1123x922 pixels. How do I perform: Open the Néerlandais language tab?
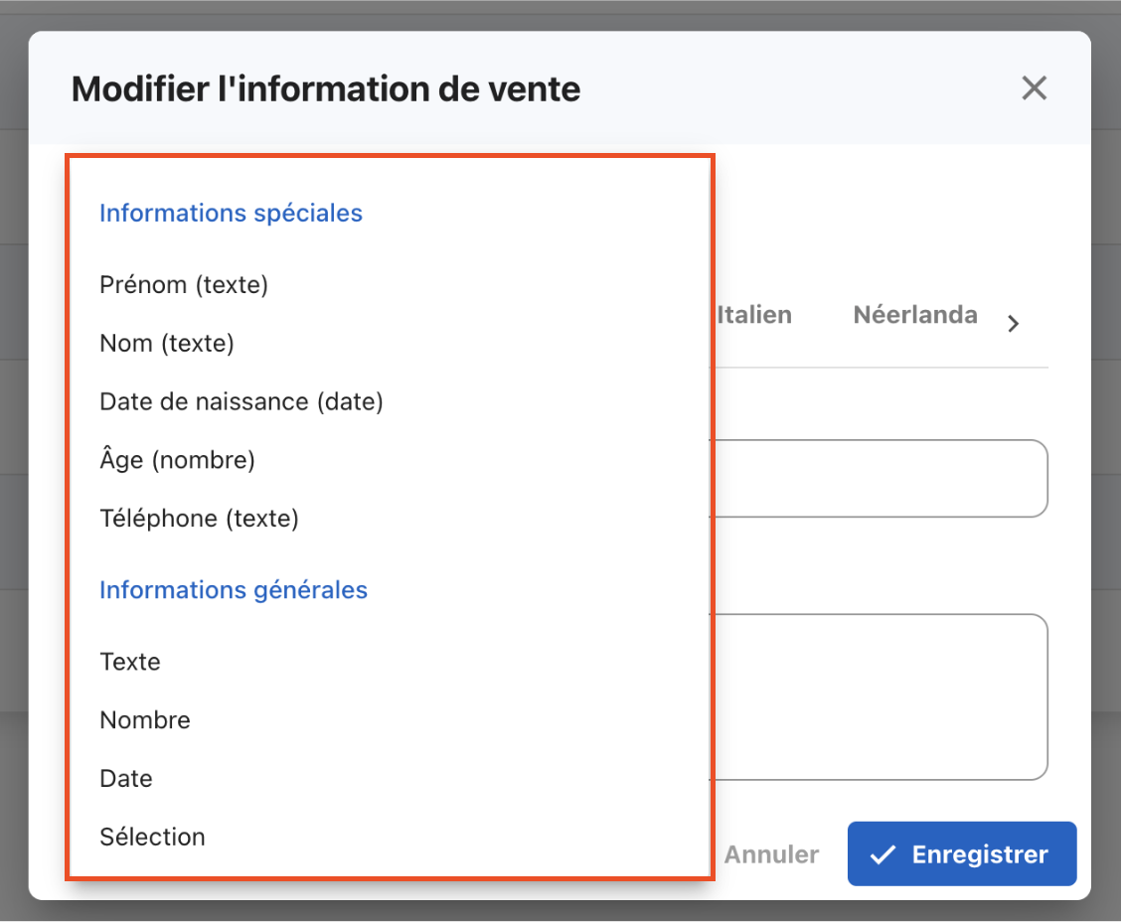(914, 316)
